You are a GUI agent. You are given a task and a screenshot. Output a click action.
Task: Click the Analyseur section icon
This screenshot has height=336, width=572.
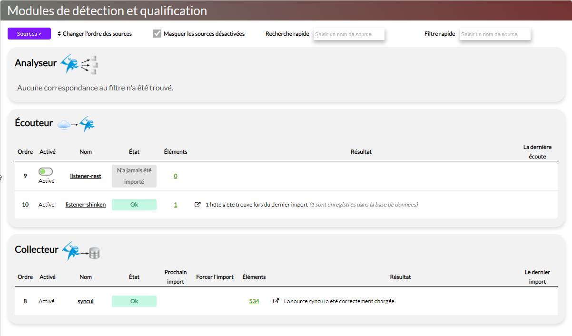point(79,64)
